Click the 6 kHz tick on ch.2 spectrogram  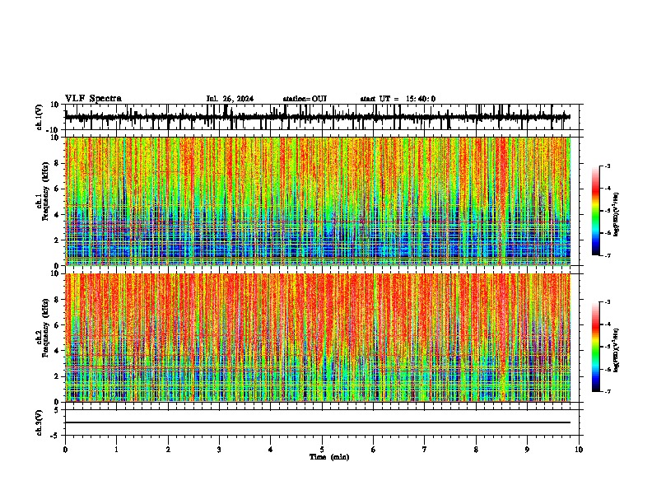point(57,325)
